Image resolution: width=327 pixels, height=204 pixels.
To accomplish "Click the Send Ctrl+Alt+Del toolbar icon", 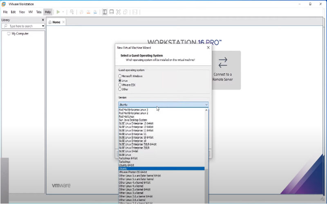I will coord(72,12).
